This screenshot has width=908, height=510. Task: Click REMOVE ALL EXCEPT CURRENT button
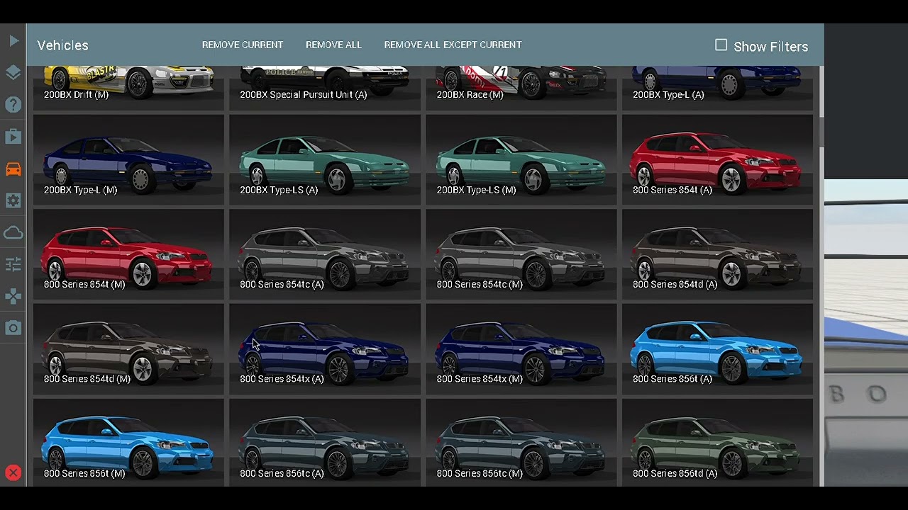453,45
